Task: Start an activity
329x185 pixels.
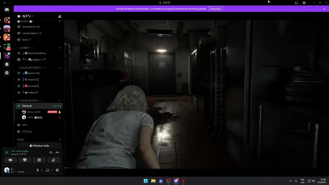Action: tap(39, 160)
